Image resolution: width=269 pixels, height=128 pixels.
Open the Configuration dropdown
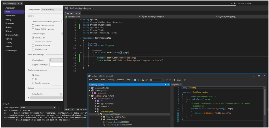click(x=52, y=10)
